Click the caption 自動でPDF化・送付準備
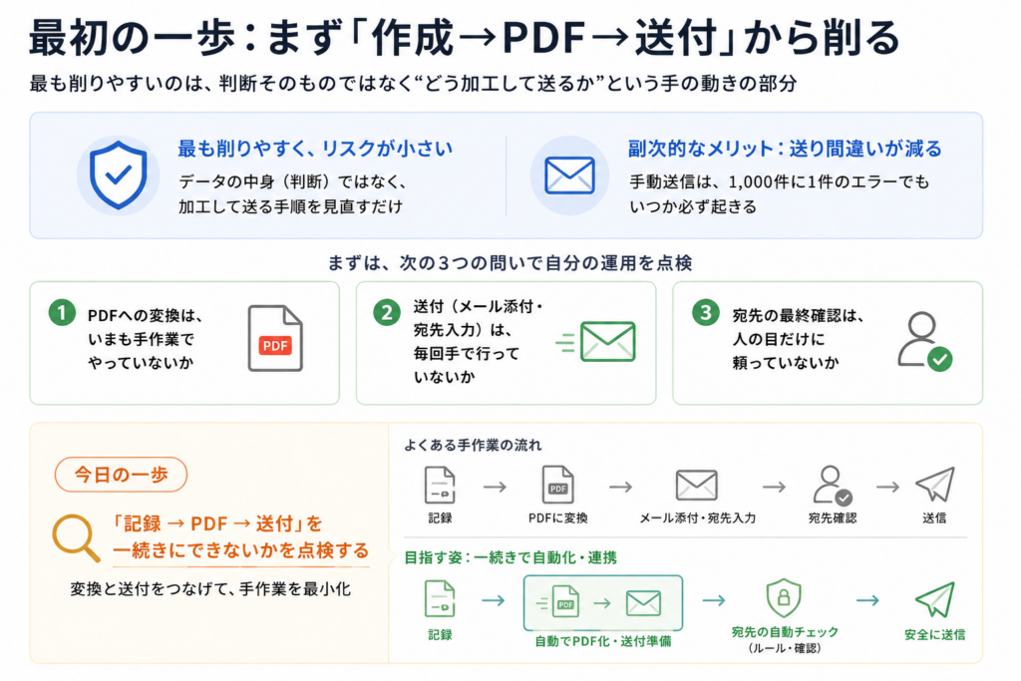The height and width of the screenshot is (681, 1021). 603,641
